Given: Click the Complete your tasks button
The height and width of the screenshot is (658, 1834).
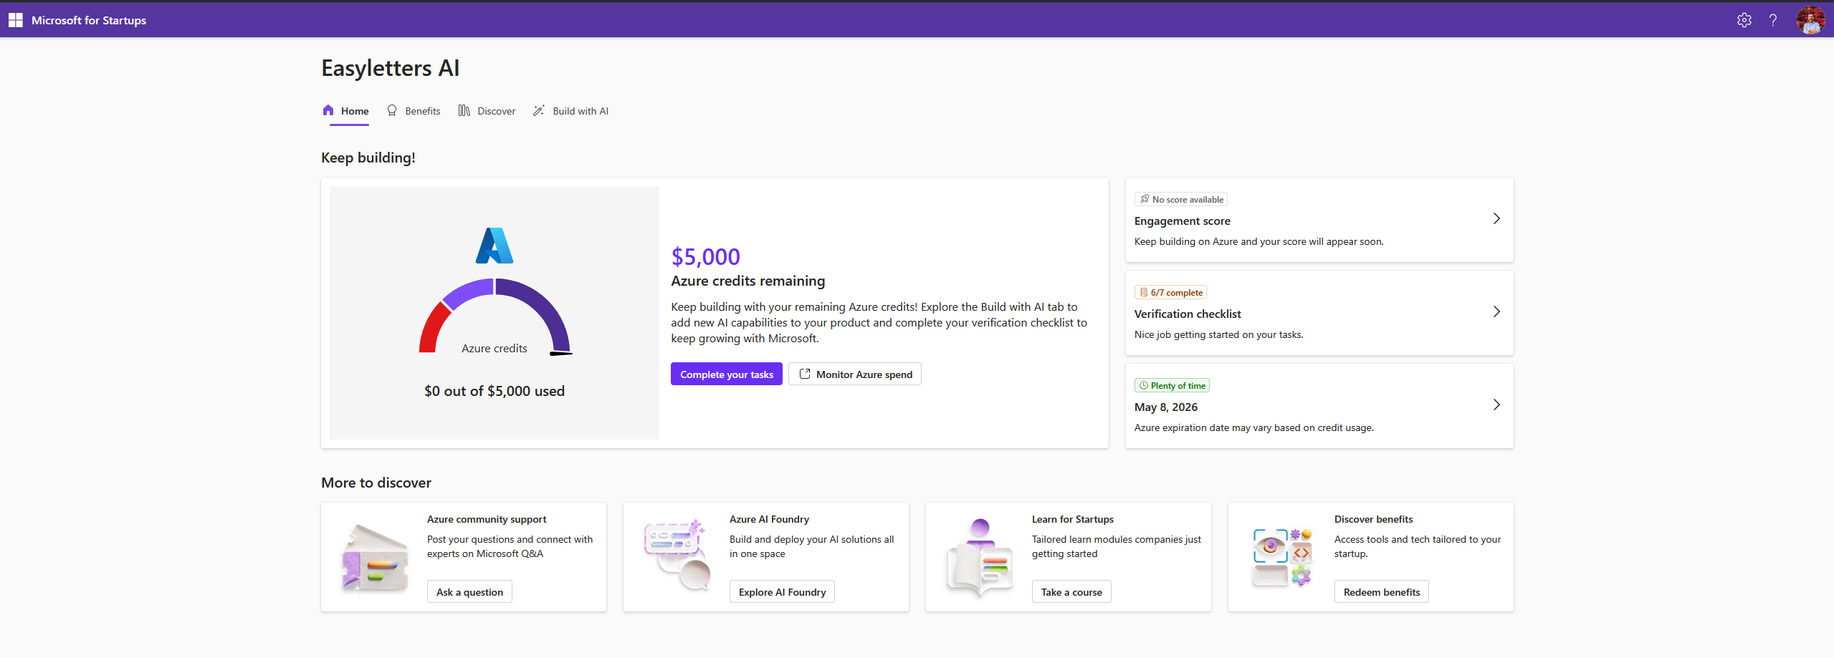Looking at the screenshot, I should tap(727, 374).
